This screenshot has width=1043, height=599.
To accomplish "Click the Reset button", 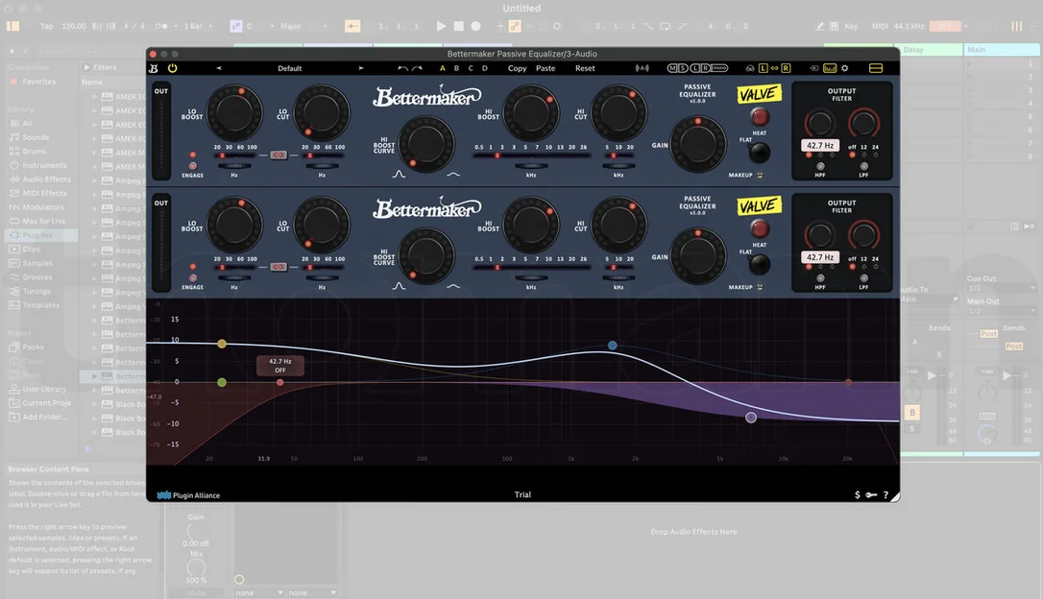I will [585, 68].
